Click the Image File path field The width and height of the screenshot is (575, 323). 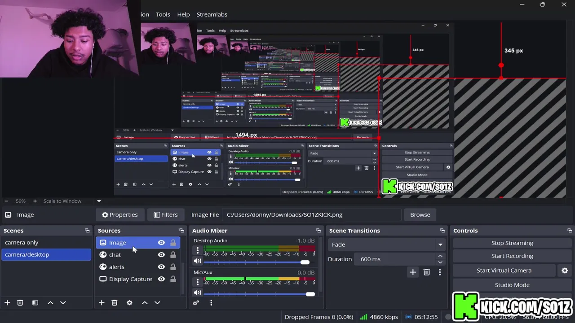coord(313,215)
